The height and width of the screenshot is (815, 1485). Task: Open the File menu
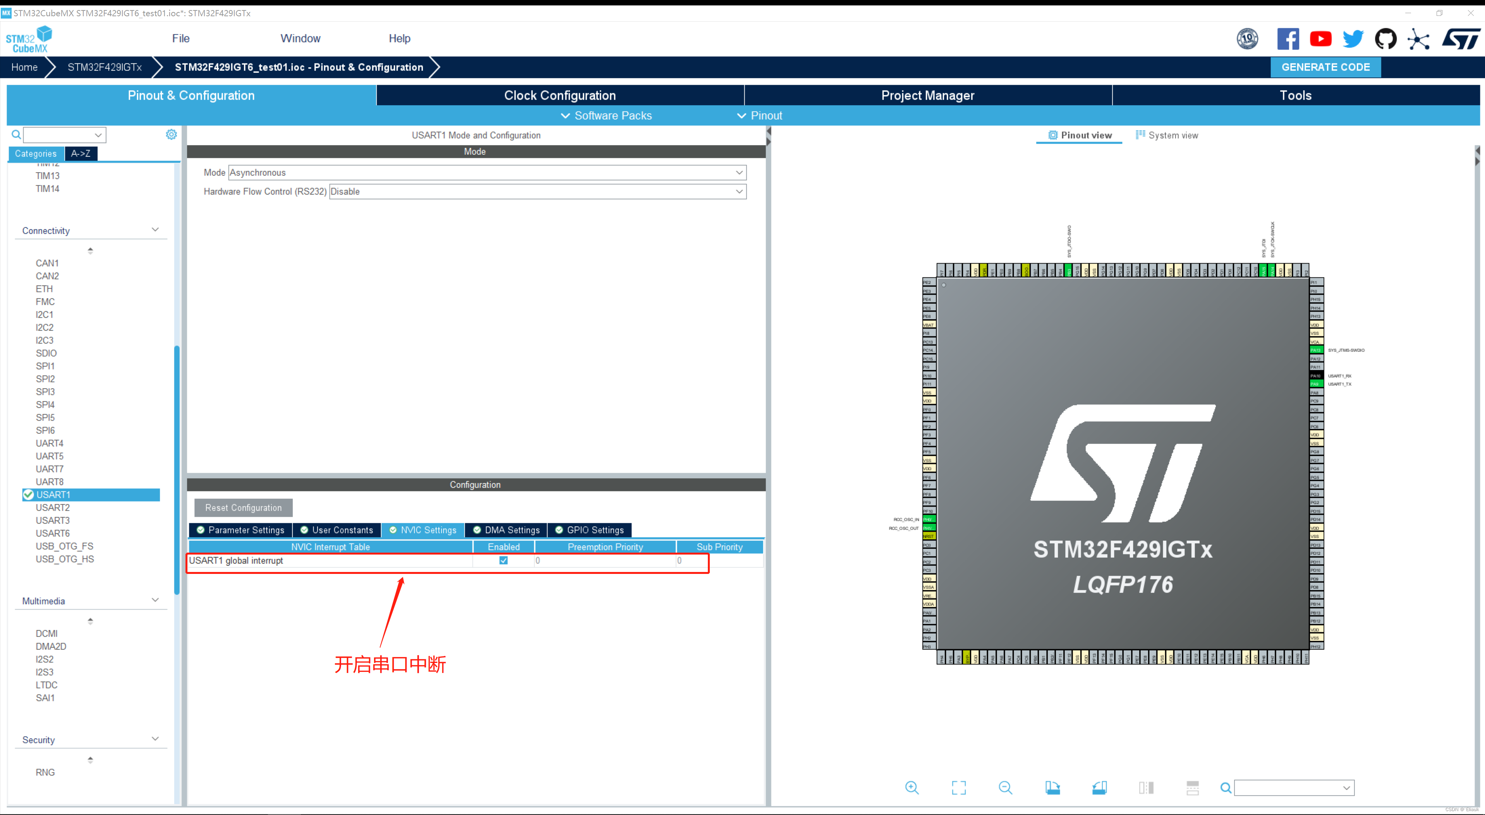tap(180, 38)
